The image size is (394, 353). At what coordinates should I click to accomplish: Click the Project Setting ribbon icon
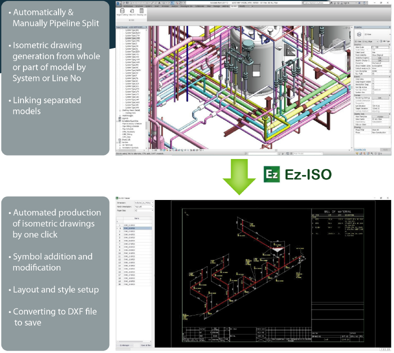[122, 12]
